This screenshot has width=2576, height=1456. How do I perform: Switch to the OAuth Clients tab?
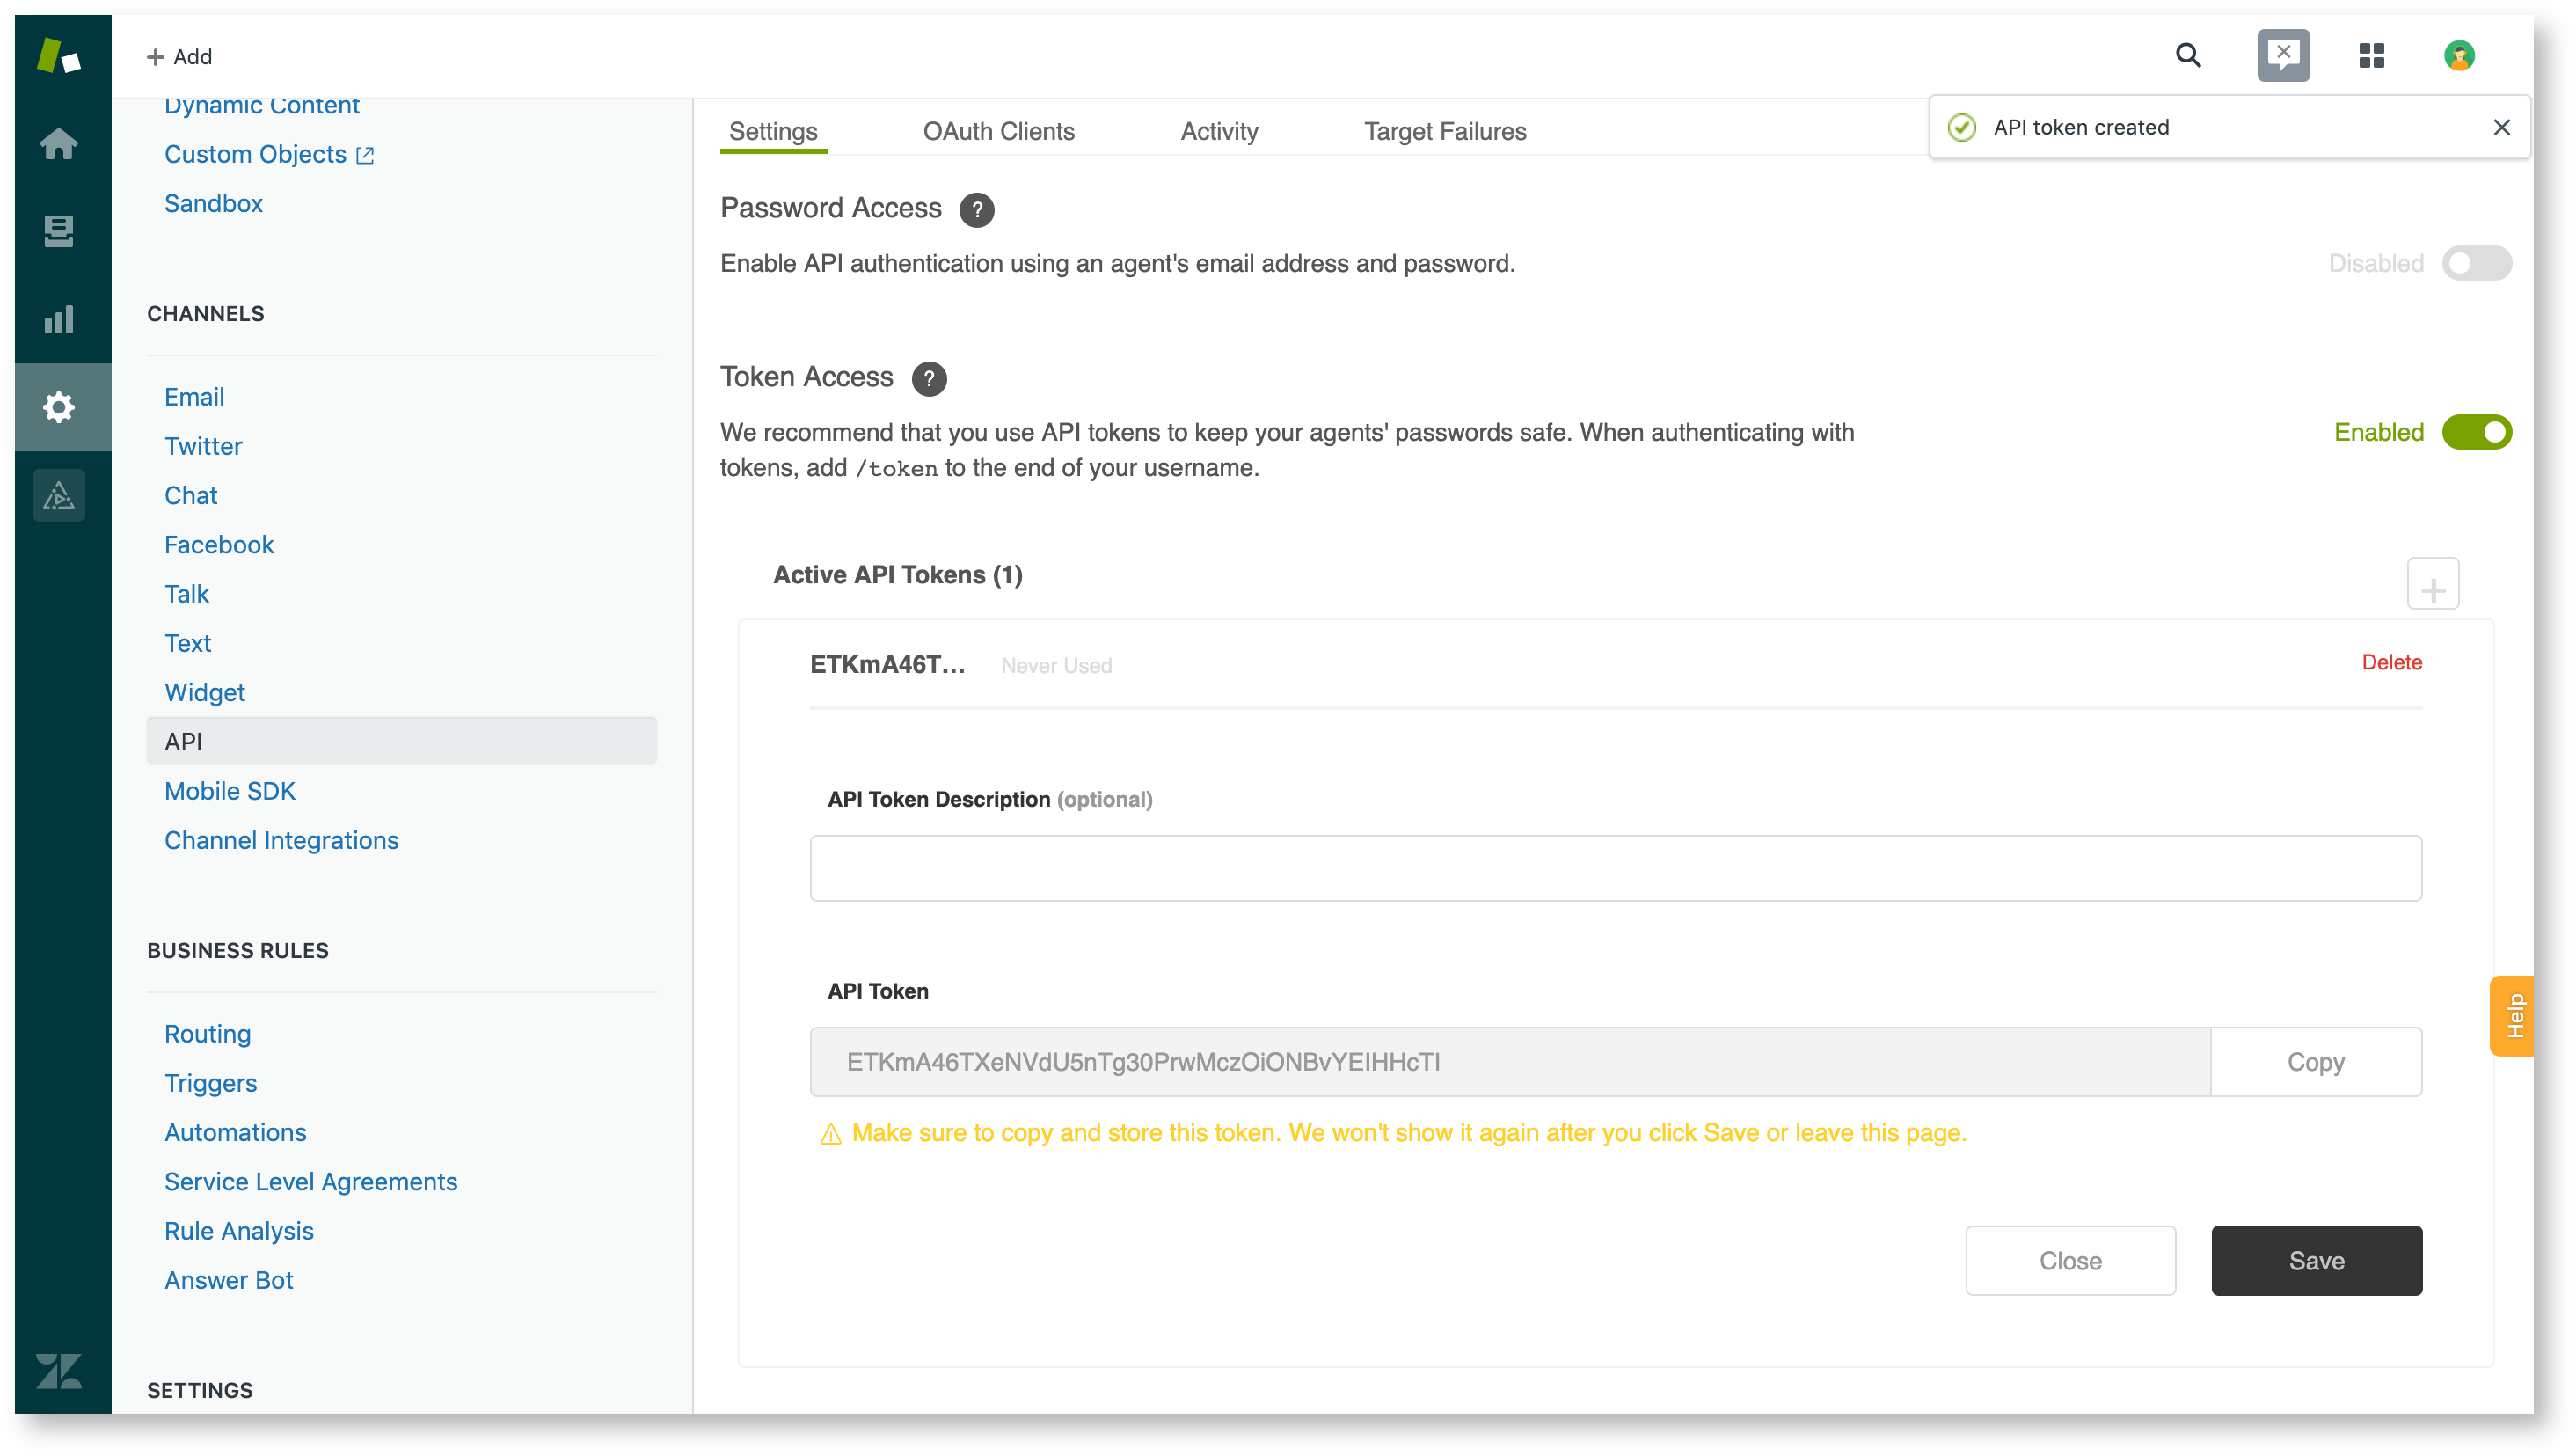point(998,131)
